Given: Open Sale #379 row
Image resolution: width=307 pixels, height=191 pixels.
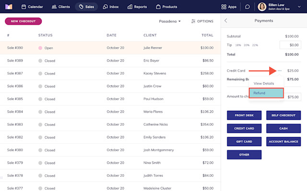Looking at the screenshot, I should point(110,163).
